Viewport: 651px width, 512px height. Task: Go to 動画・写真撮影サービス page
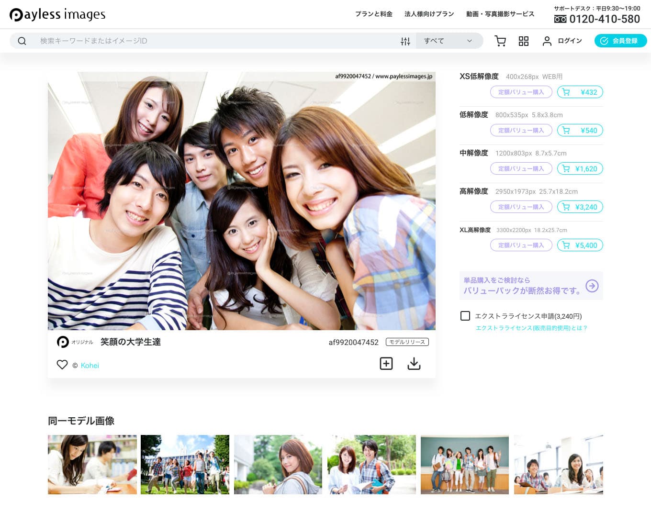click(x=500, y=14)
